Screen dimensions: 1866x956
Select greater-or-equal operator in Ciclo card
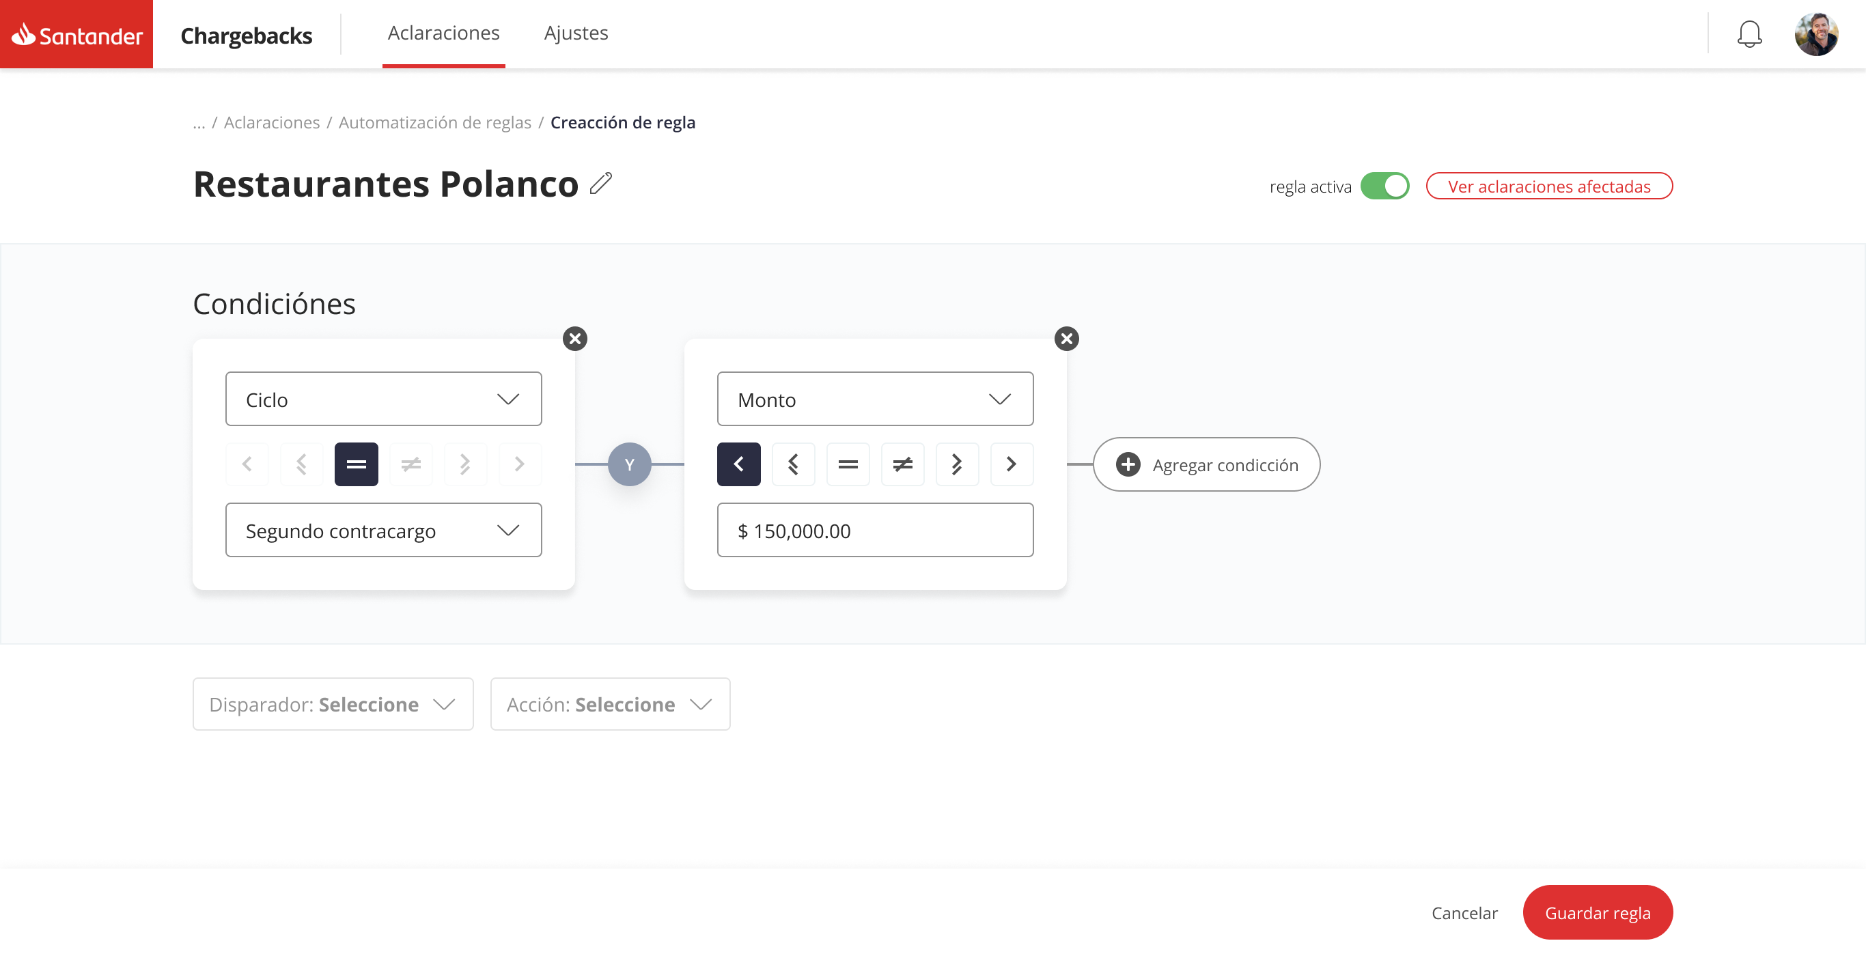[x=465, y=464]
